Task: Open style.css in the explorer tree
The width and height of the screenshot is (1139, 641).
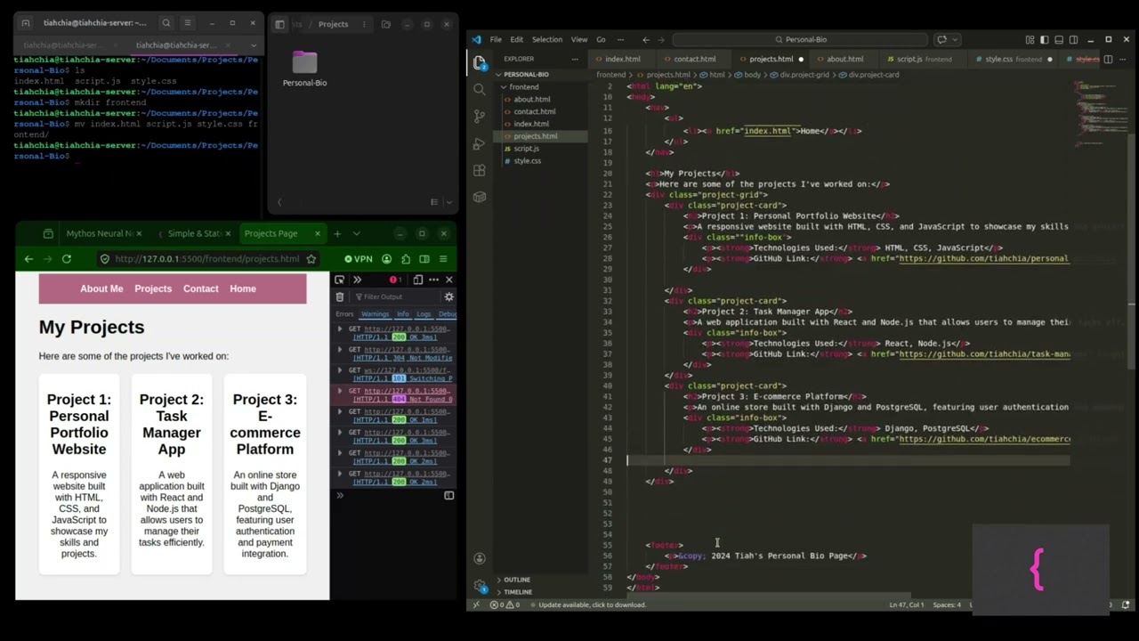Action: (527, 161)
